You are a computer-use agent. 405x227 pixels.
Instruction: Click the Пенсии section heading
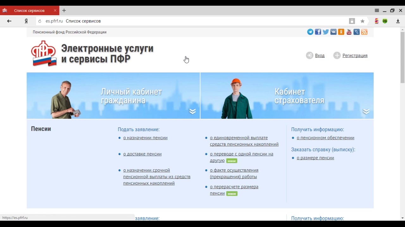coord(41,129)
